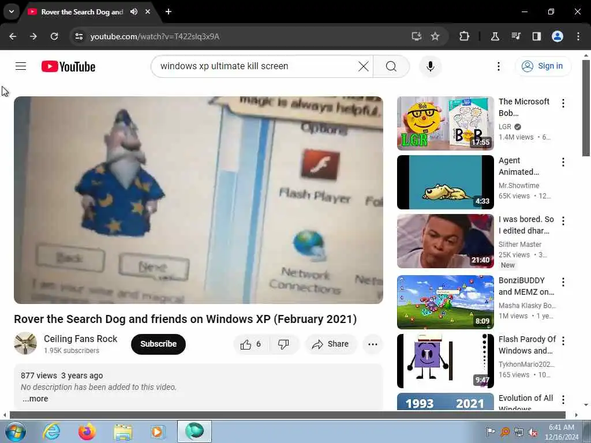Start voice search with the microphone
Screen dimensions: 591x443
click(431, 66)
